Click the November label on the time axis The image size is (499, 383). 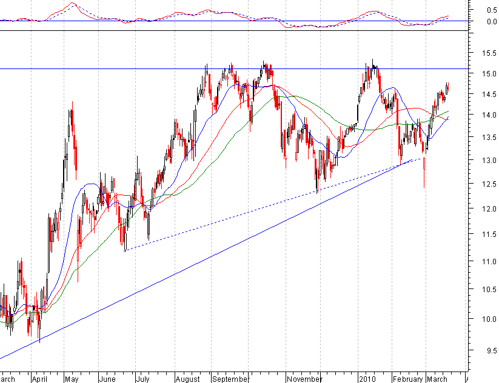click(x=304, y=379)
